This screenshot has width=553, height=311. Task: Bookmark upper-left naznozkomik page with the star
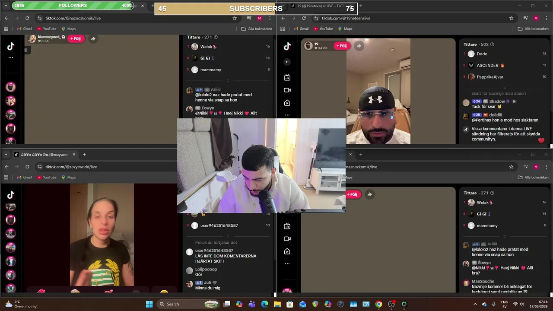click(x=235, y=18)
